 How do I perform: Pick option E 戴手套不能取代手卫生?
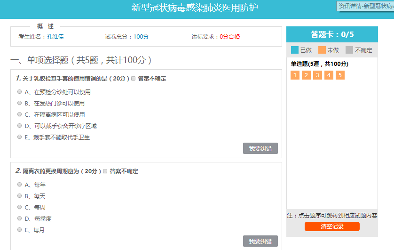click(20, 137)
